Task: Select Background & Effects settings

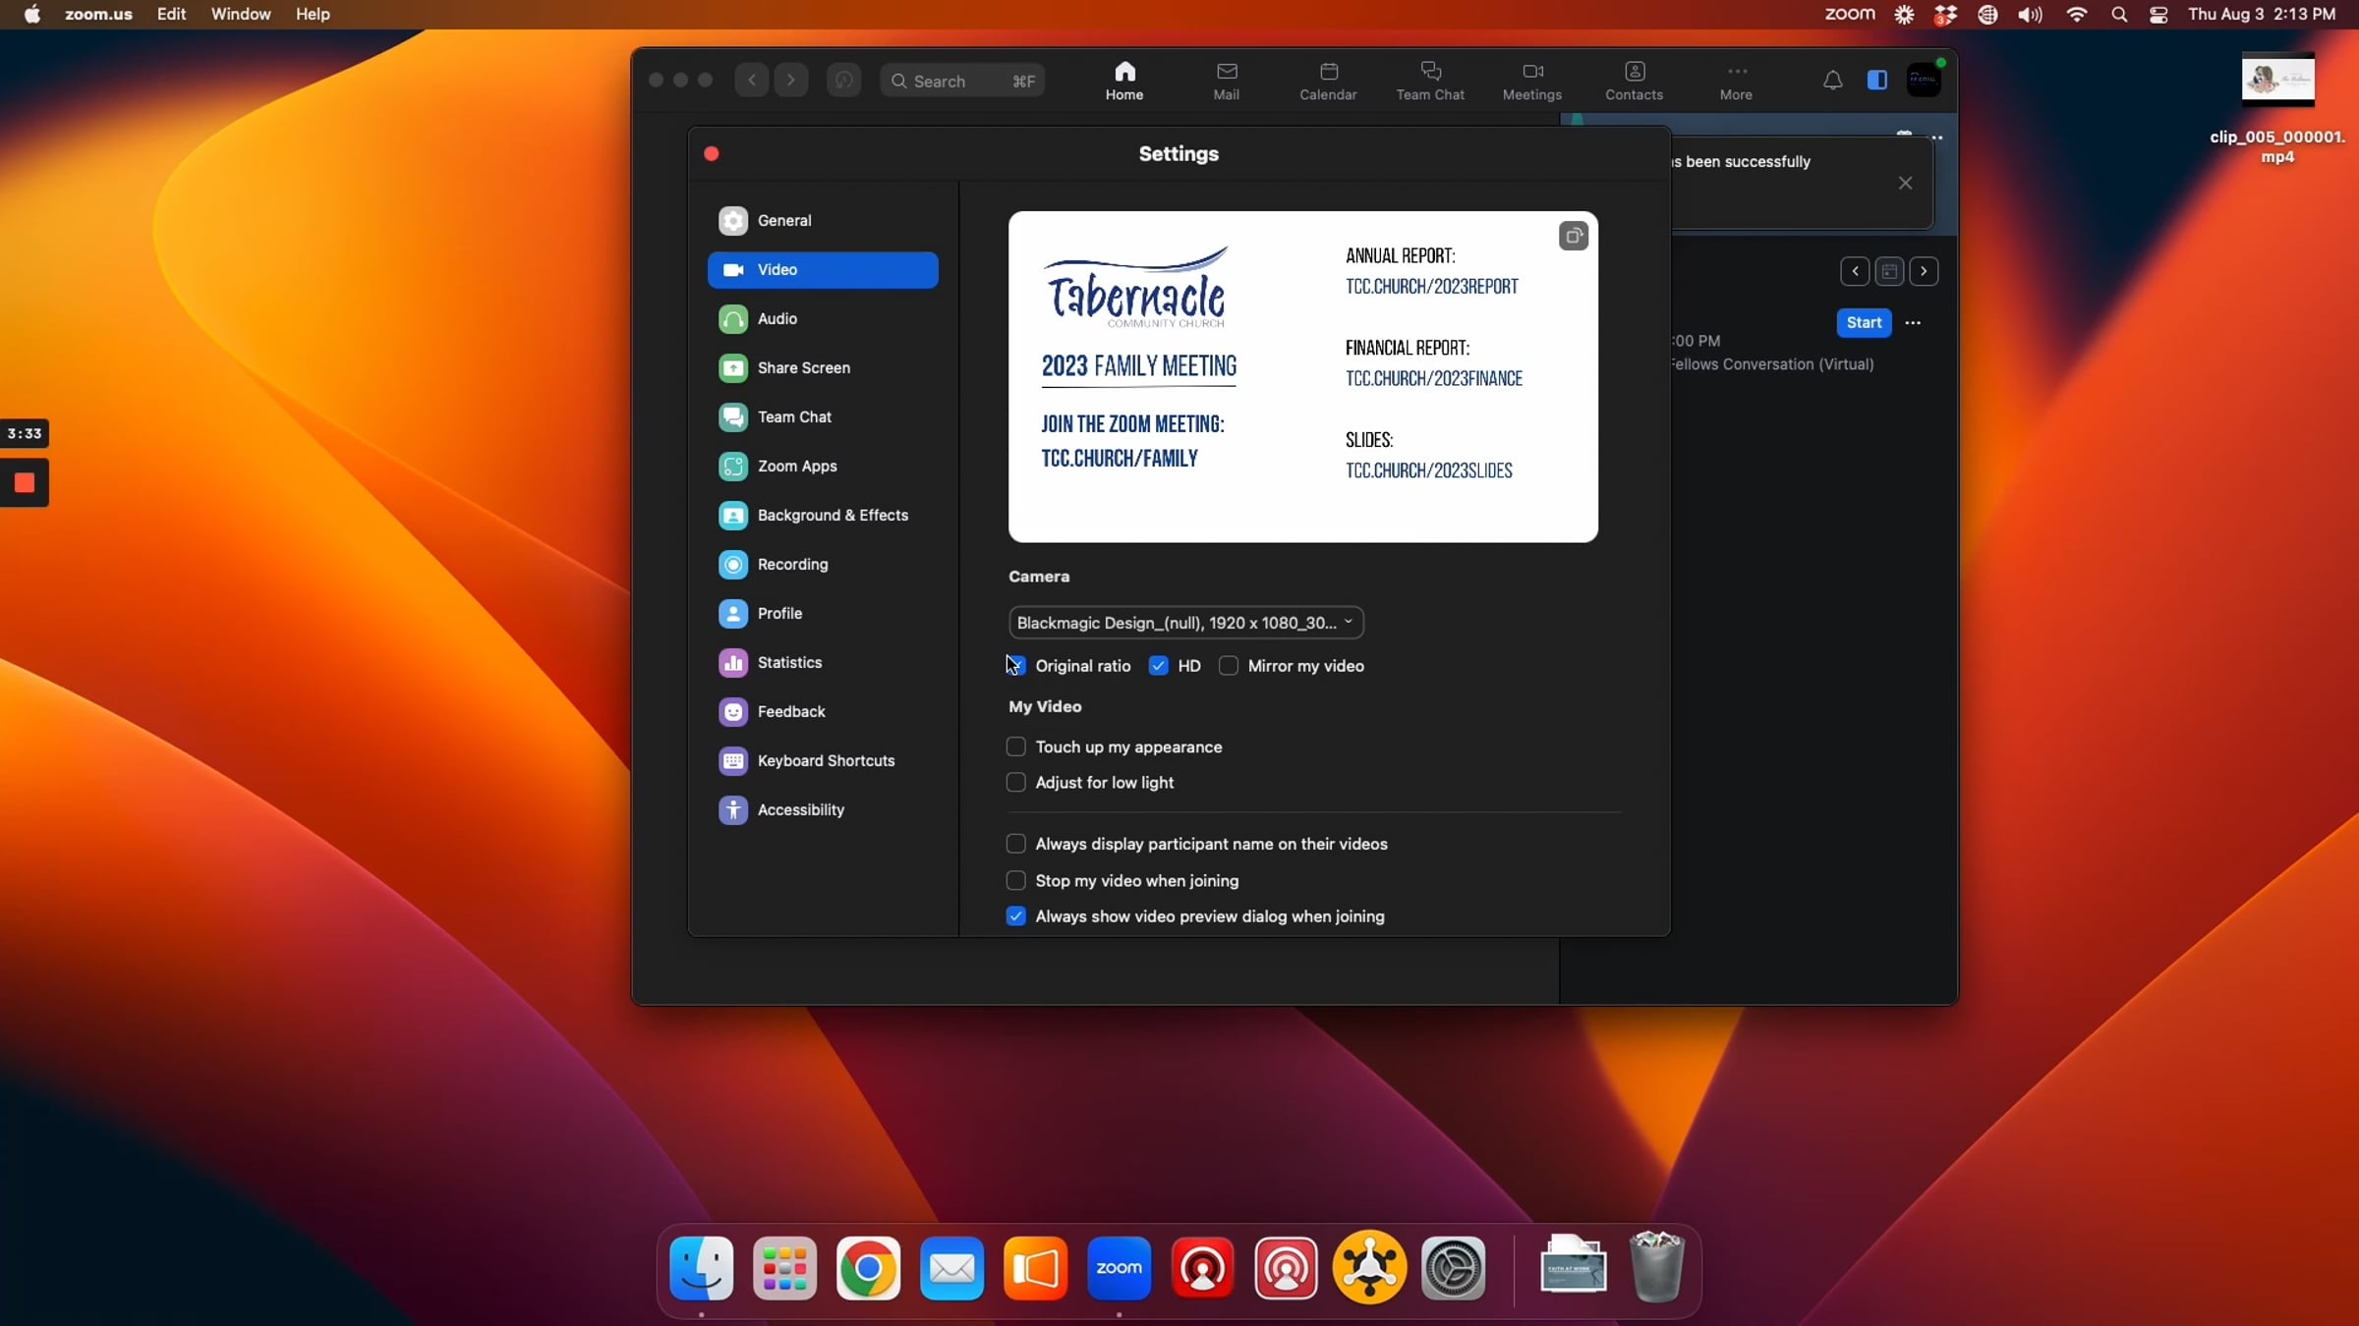Action: click(832, 515)
